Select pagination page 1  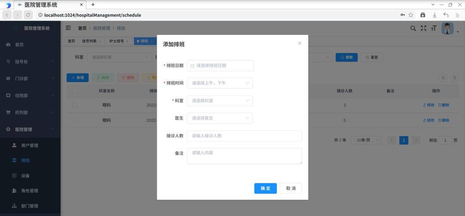(403, 140)
